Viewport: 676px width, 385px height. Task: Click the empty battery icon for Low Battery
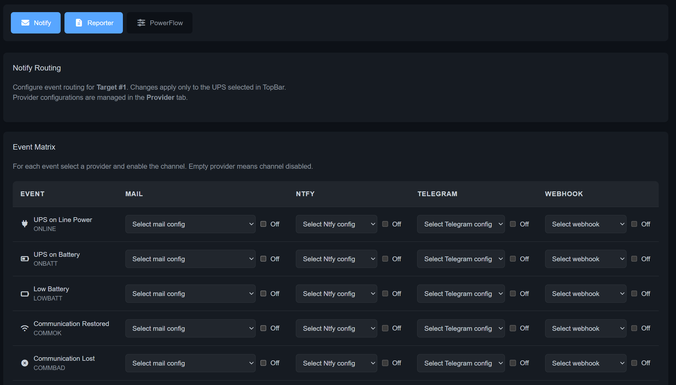25,293
